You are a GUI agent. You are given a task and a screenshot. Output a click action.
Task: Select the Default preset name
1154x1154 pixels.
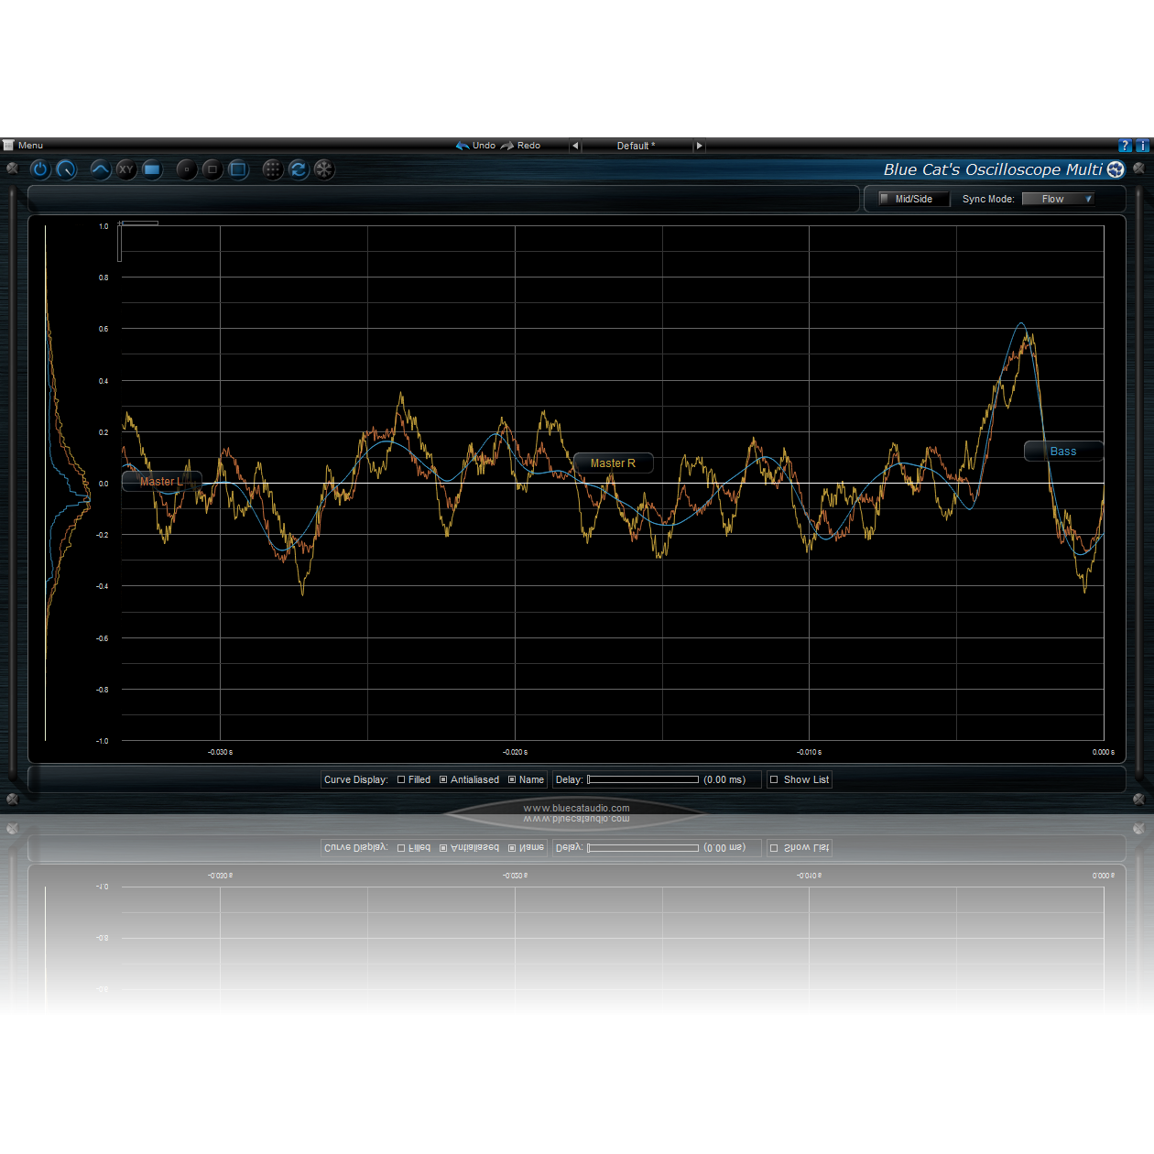coord(637,146)
